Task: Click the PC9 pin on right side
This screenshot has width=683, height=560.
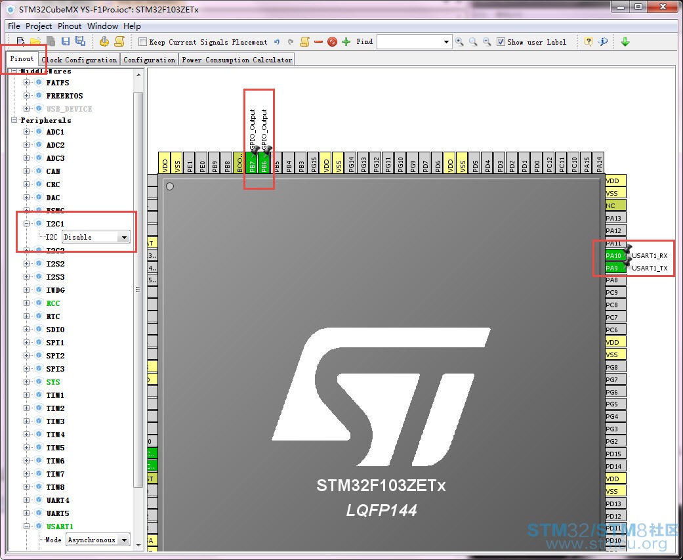Action: pyautogui.click(x=616, y=292)
